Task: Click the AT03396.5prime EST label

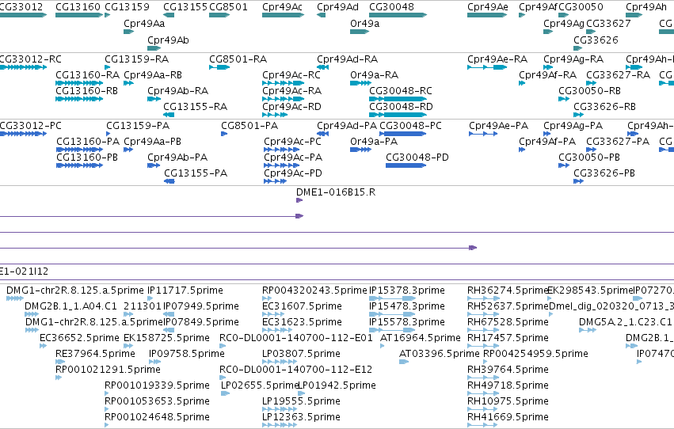Action: point(439,354)
